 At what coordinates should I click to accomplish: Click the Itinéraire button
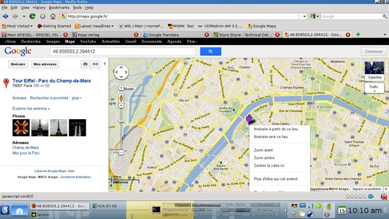point(18,64)
